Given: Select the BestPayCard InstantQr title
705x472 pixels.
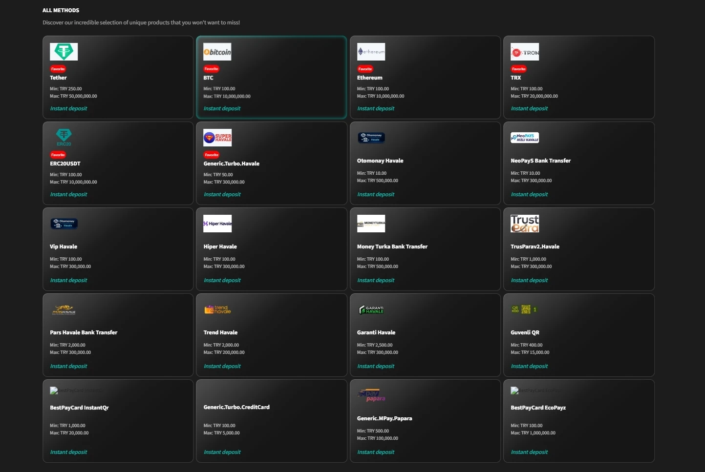Looking at the screenshot, I should pos(79,408).
